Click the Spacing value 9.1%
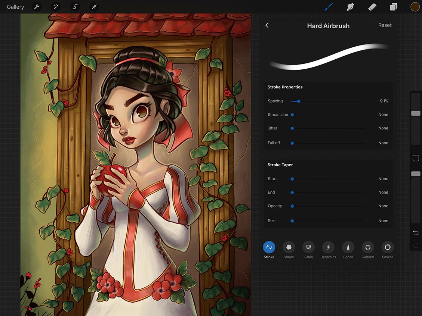This screenshot has width=422, height=316. tap(384, 101)
